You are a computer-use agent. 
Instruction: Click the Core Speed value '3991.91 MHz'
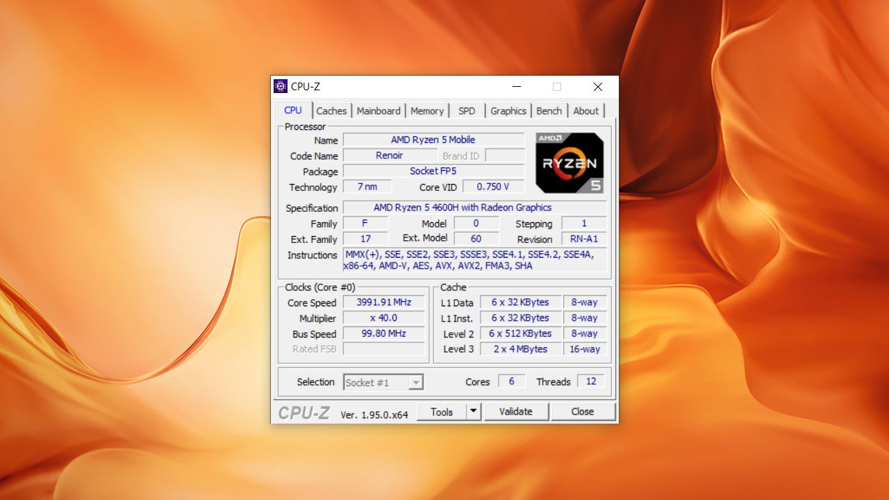click(384, 302)
